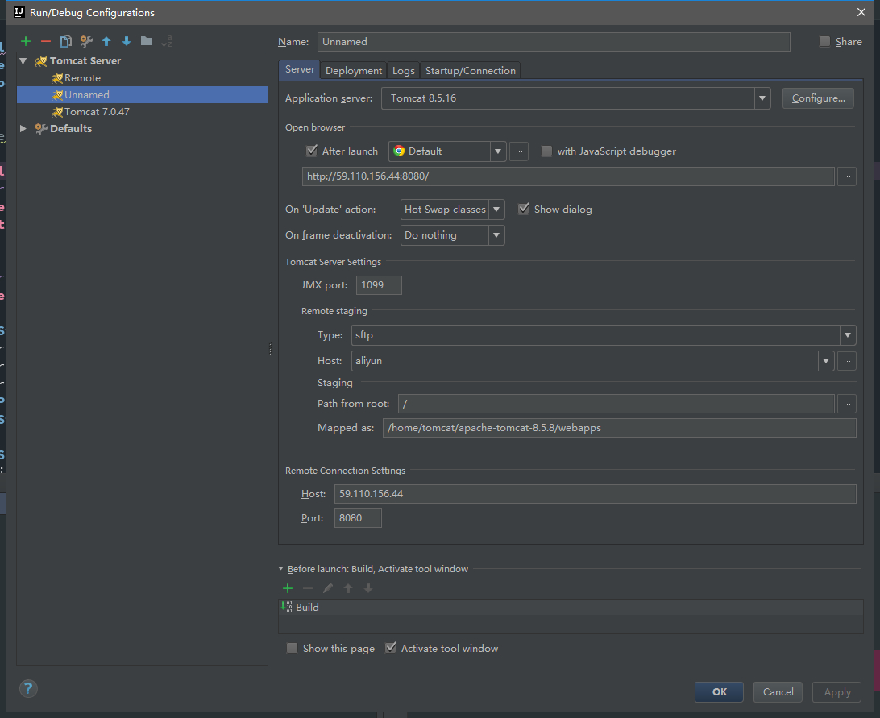This screenshot has width=880, height=718.
Task: Click the help question mark icon
Action: (28, 688)
